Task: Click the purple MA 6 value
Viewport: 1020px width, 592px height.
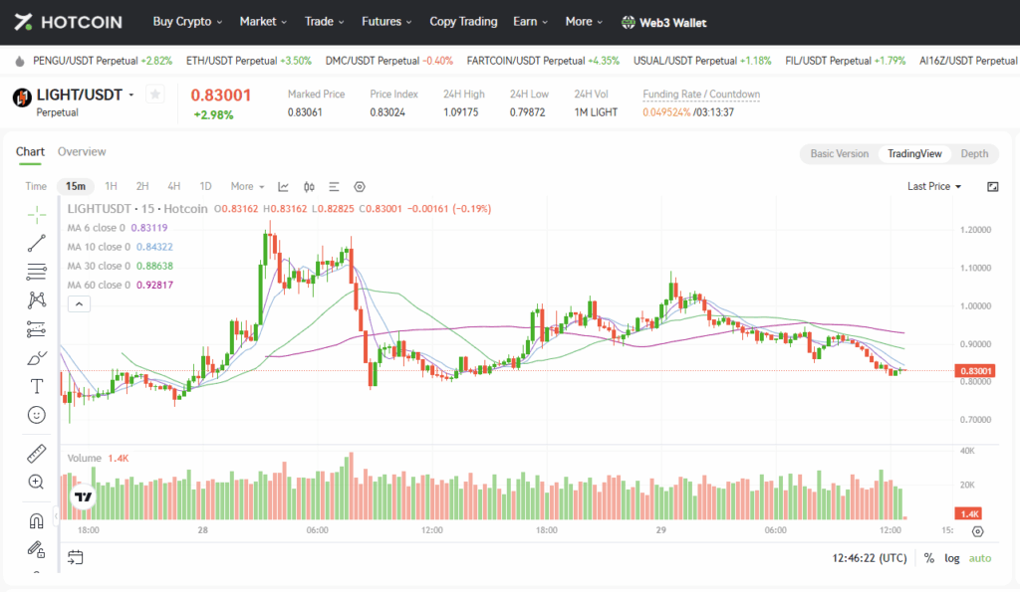Action: pyautogui.click(x=149, y=228)
